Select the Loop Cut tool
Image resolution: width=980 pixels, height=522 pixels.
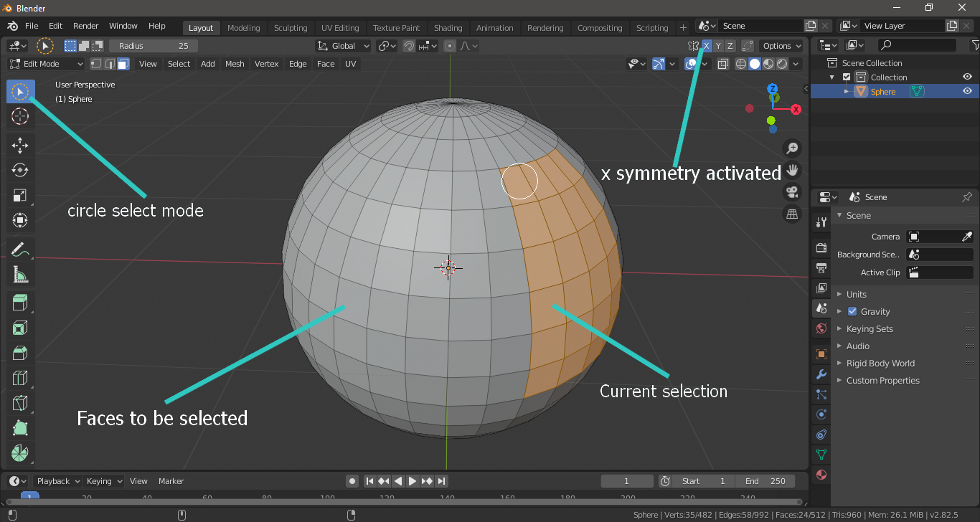(20, 378)
